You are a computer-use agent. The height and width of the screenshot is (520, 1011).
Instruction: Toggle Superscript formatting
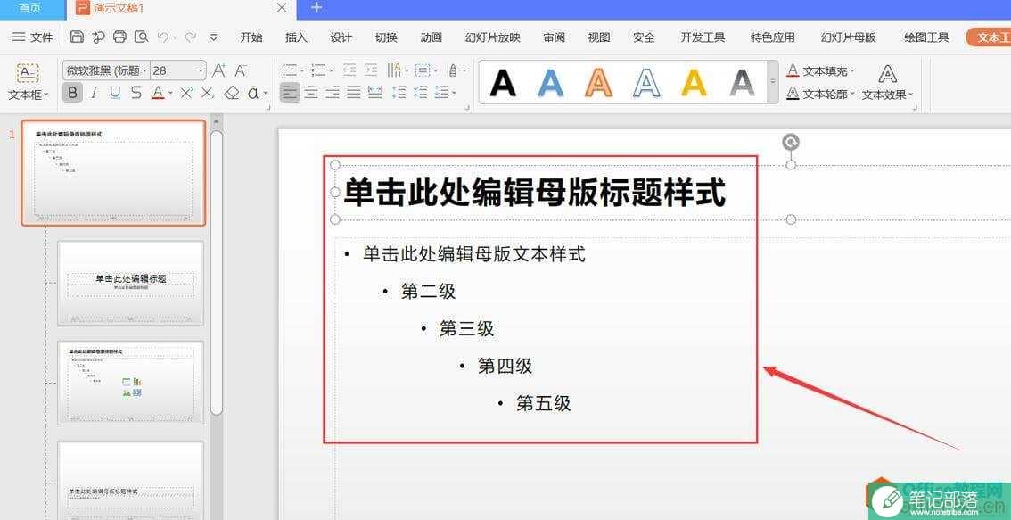(x=186, y=93)
